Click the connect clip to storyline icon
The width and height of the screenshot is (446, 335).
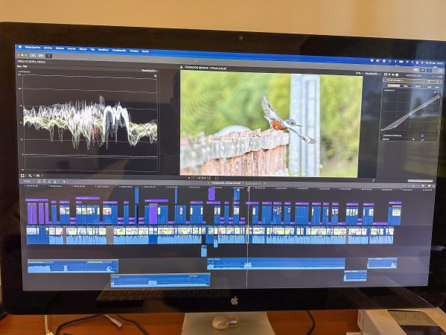(39, 181)
